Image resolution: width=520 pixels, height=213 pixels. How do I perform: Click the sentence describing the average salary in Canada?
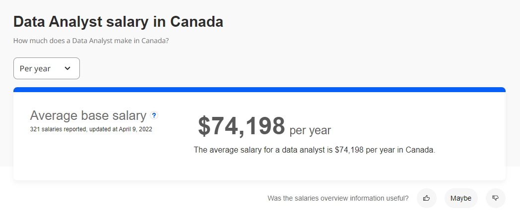(x=315, y=150)
